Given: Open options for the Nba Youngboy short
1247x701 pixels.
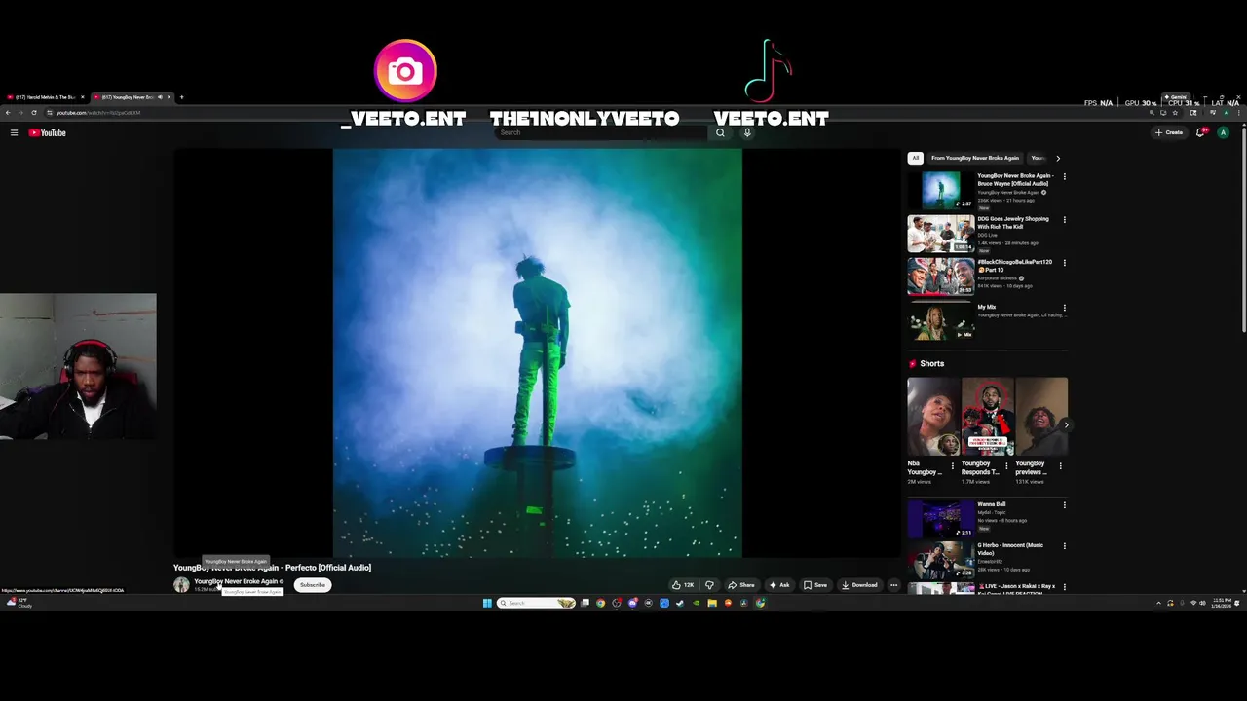Looking at the screenshot, I should pos(953,466).
